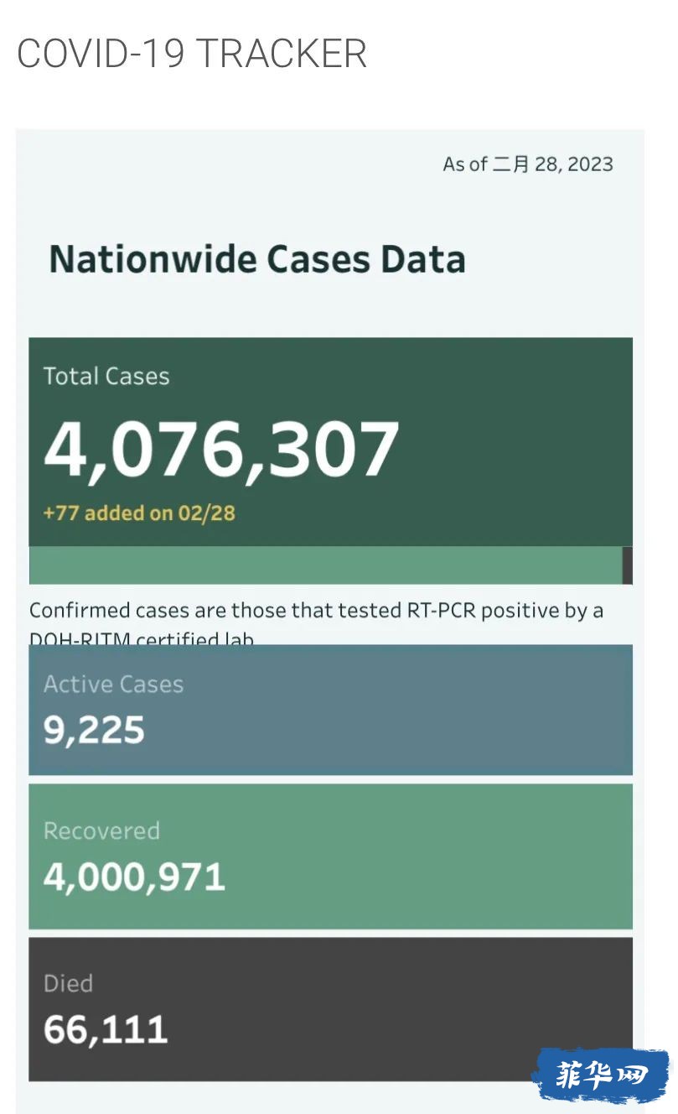Click the date label at top right

click(528, 164)
